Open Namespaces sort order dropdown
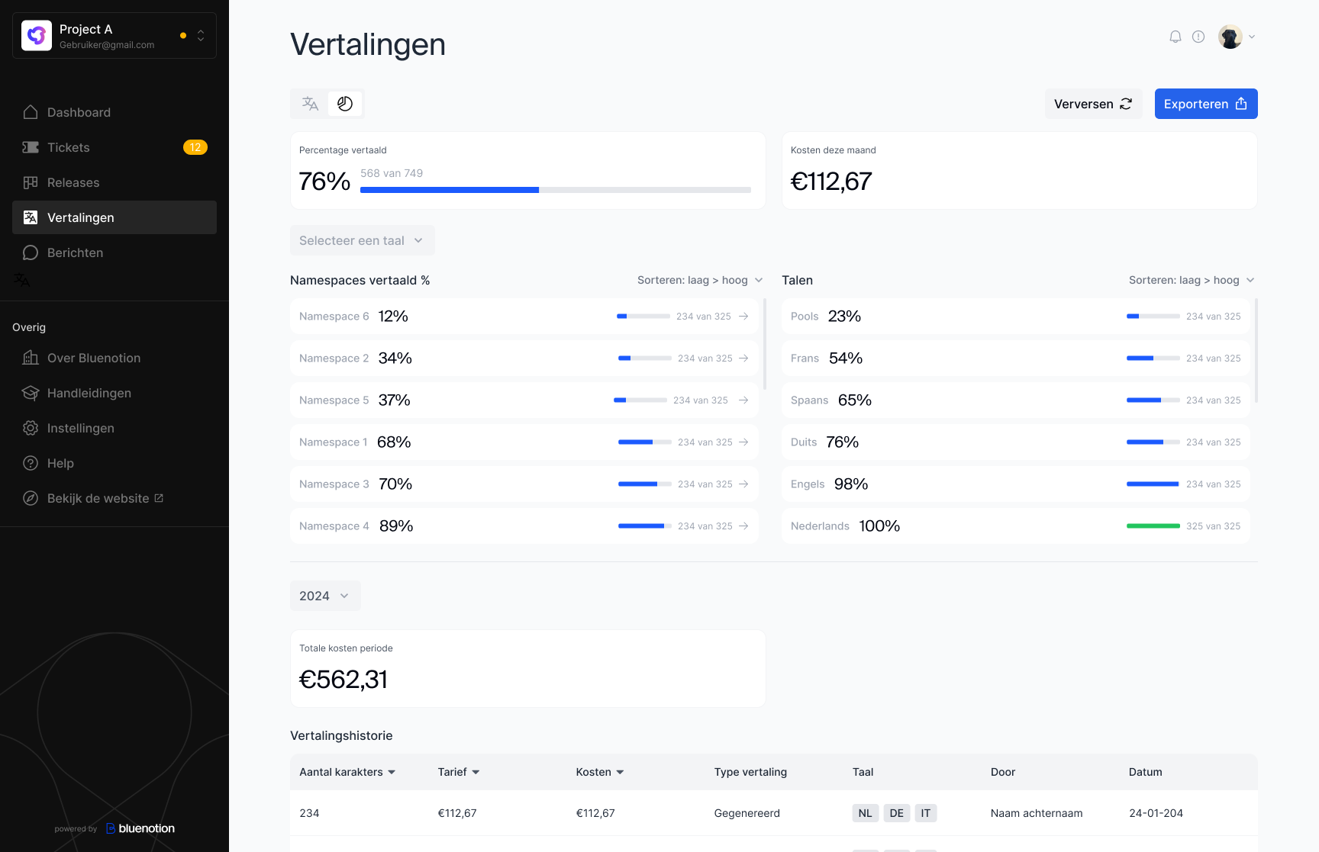Screen dimensions: 1319x852 700,280
